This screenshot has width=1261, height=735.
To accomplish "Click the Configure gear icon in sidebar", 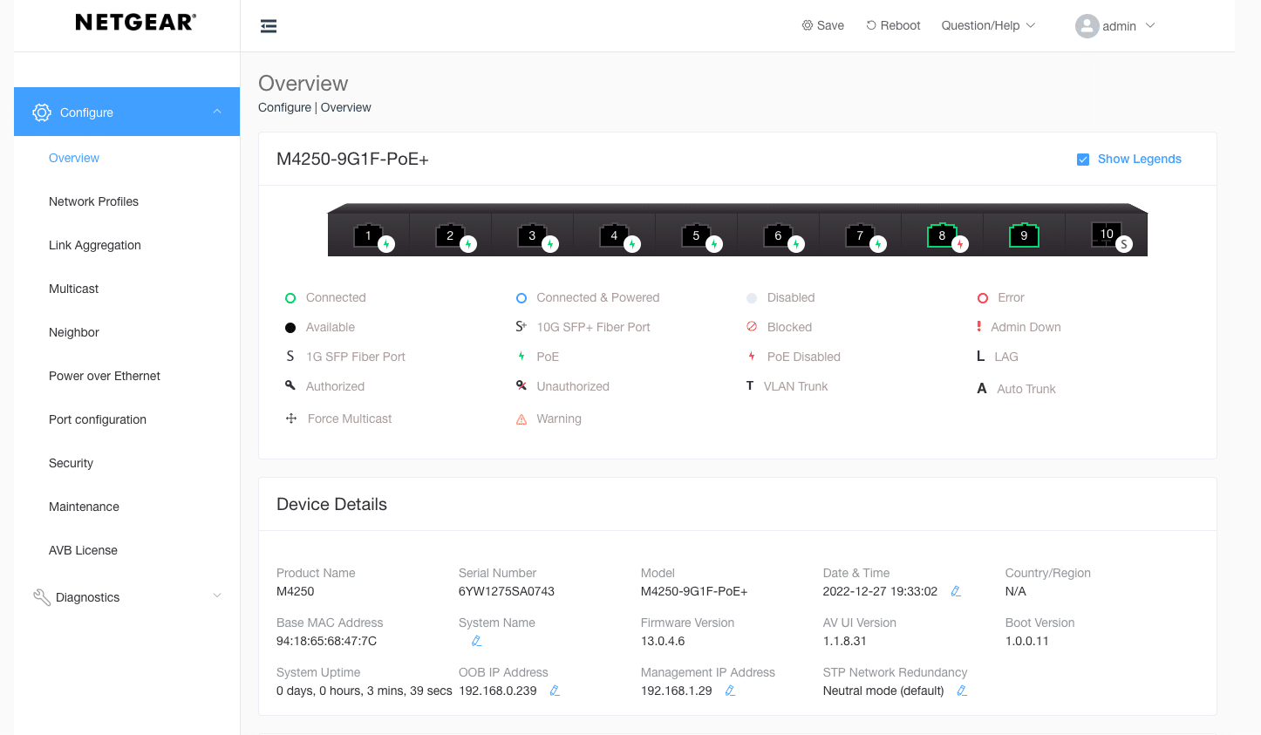I will (42, 112).
